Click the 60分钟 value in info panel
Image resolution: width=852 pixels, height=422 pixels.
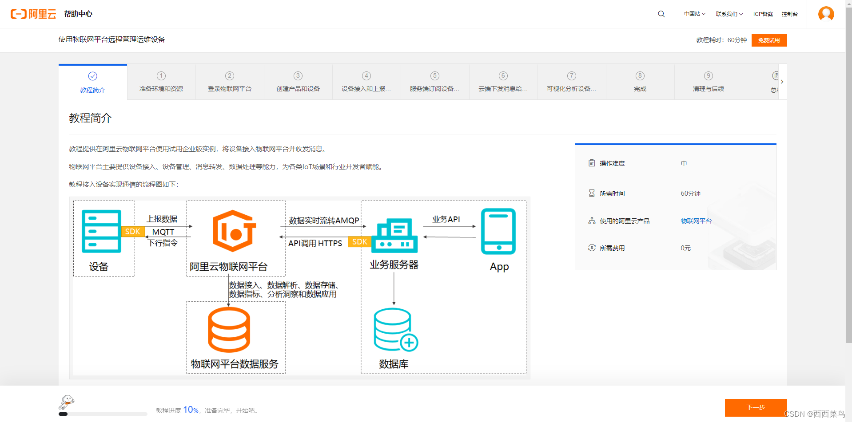click(690, 193)
